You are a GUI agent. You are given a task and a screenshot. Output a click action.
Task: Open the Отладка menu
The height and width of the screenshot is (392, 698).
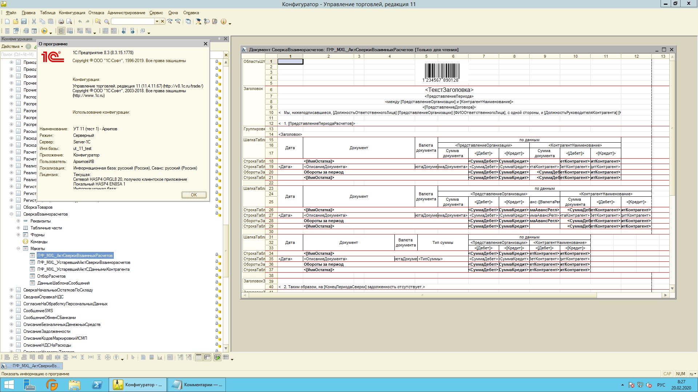pyautogui.click(x=96, y=13)
